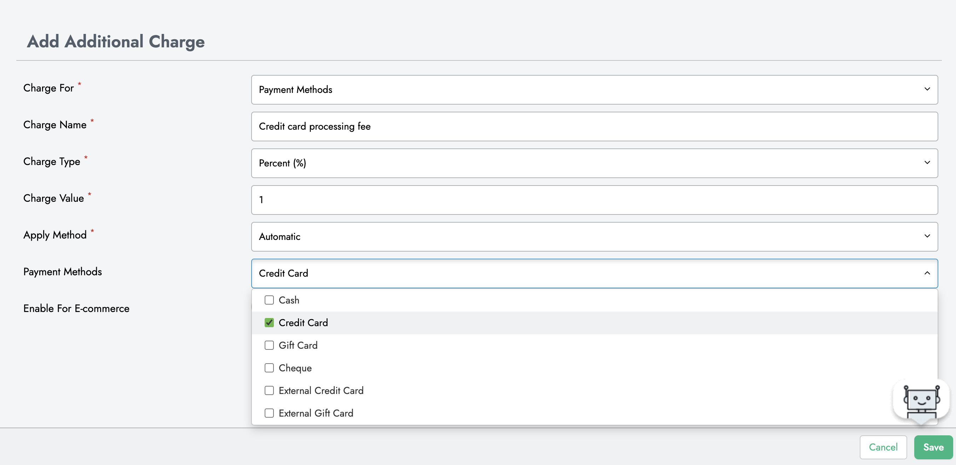Tick the Cheque checkbox
Image resolution: width=956 pixels, height=465 pixels.
[269, 367]
